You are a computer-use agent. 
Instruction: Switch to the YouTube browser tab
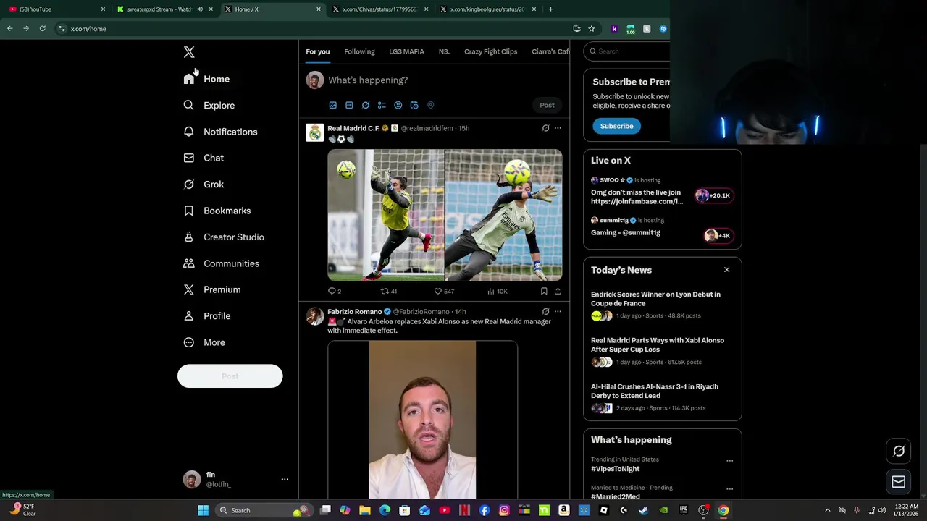pos(56,9)
